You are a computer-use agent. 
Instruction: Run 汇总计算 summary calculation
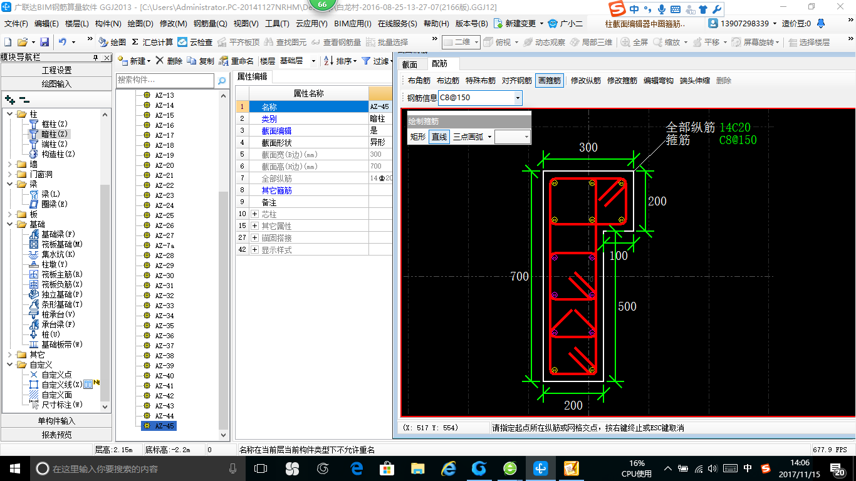[x=152, y=42]
